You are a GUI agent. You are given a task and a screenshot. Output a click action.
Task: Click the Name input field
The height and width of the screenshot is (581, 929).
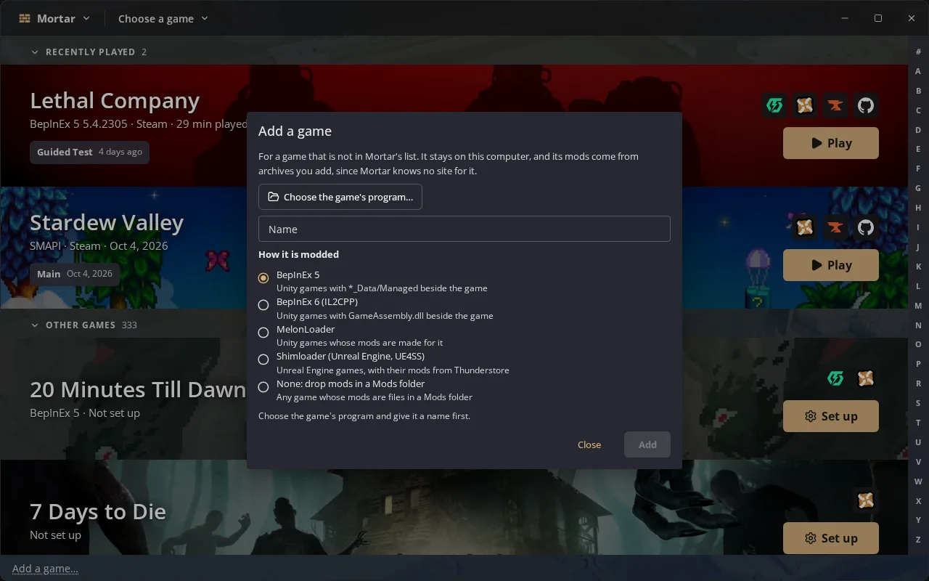click(464, 229)
